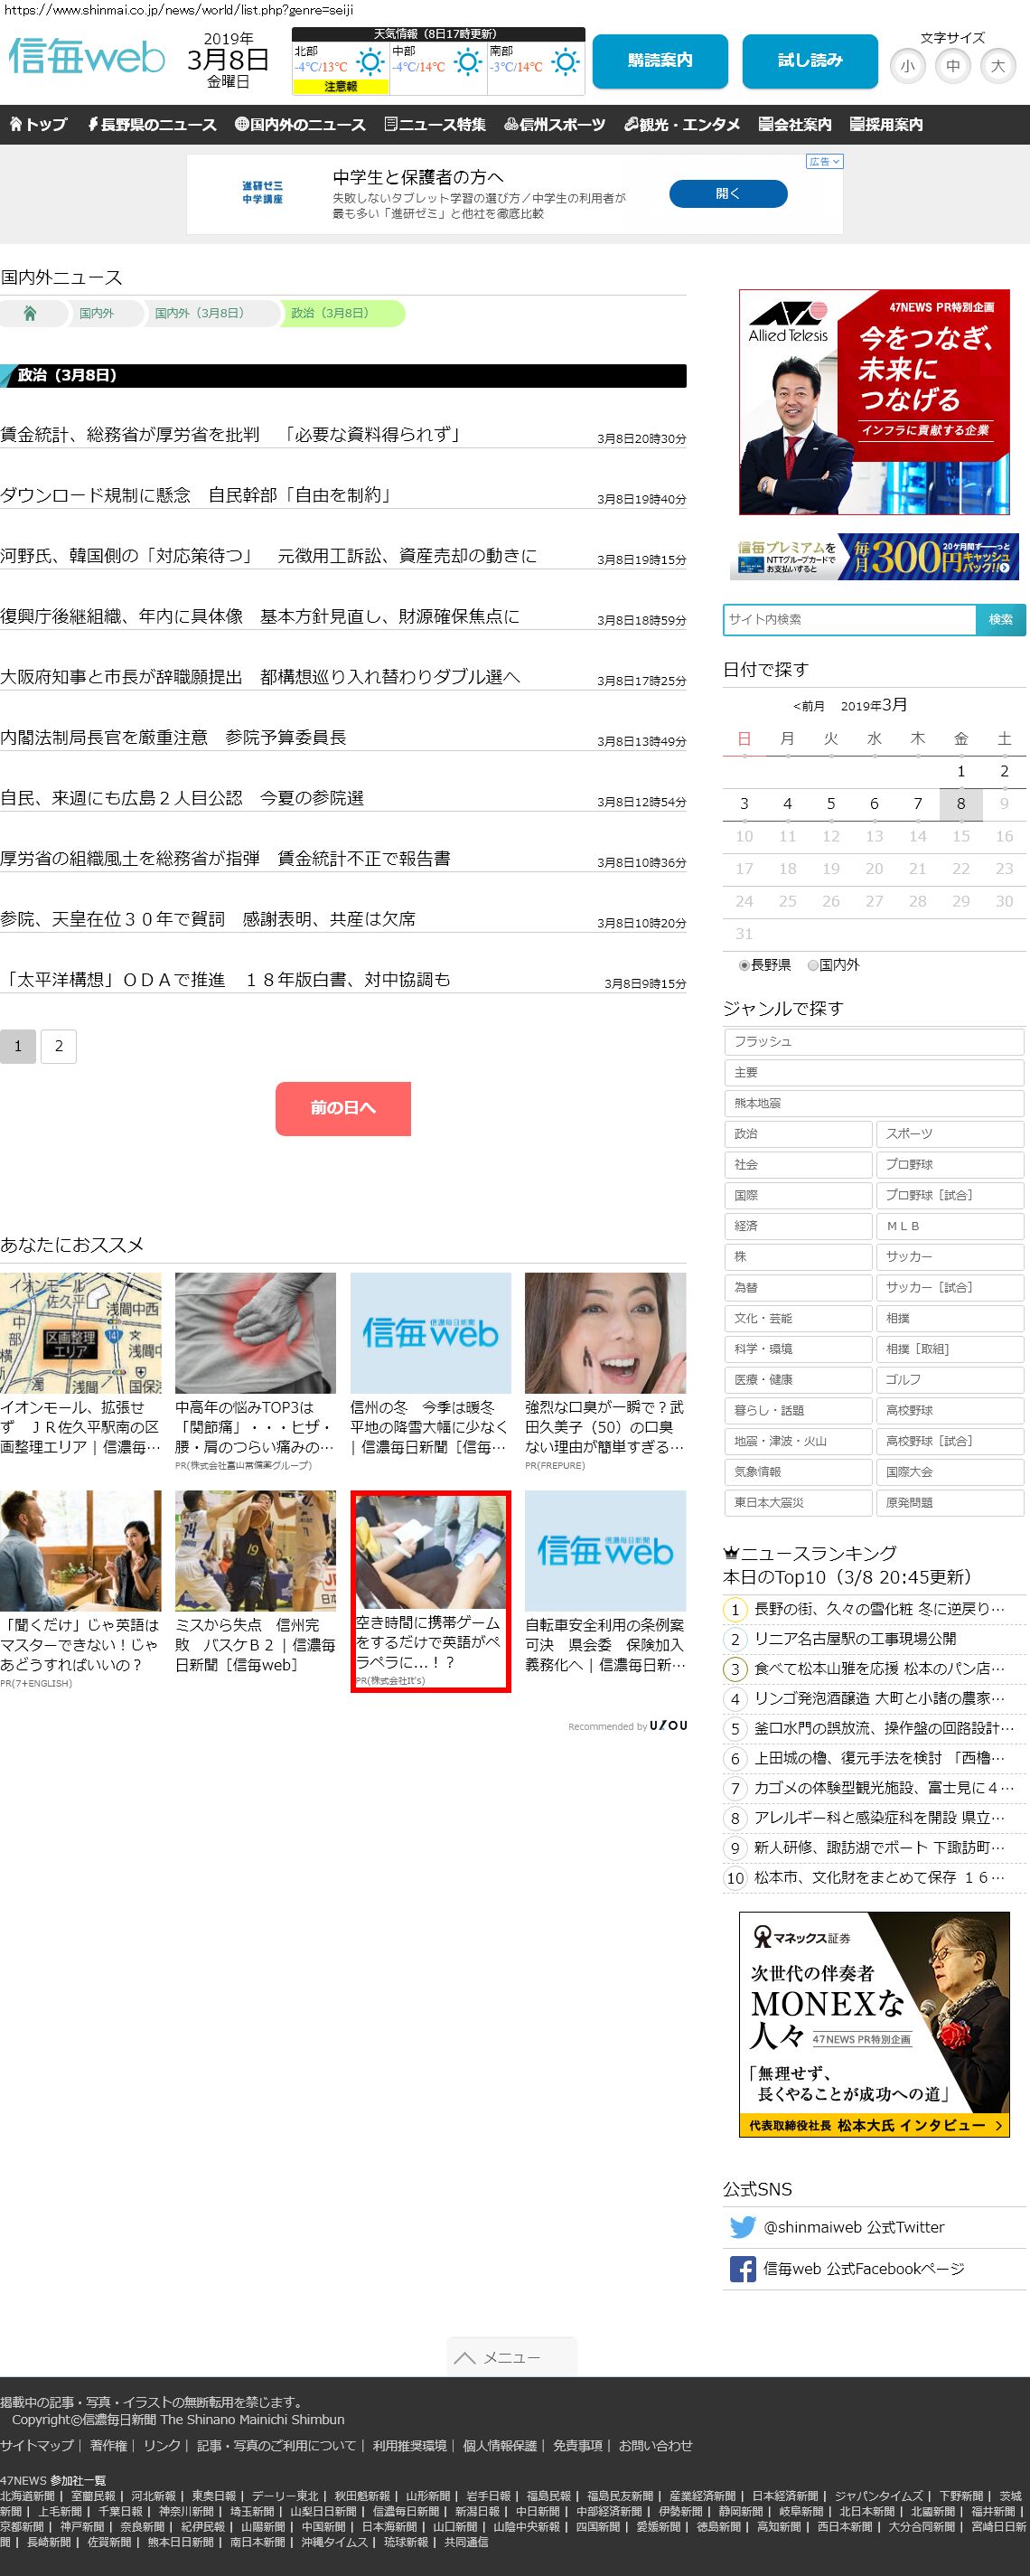This screenshot has width=1030, height=2576.
Task: Click the 前の日へ button
Action: pos(343,1108)
